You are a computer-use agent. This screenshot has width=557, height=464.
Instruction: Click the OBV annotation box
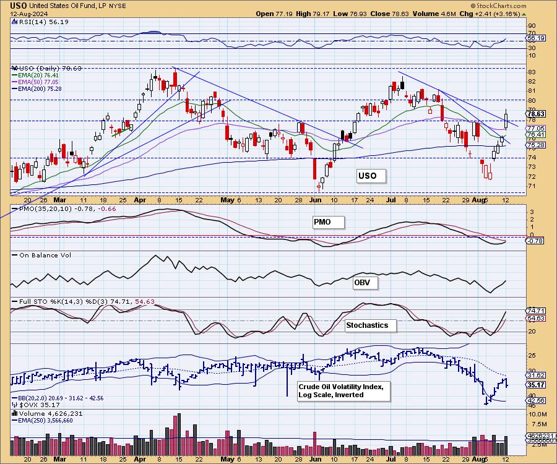pyautogui.click(x=365, y=283)
